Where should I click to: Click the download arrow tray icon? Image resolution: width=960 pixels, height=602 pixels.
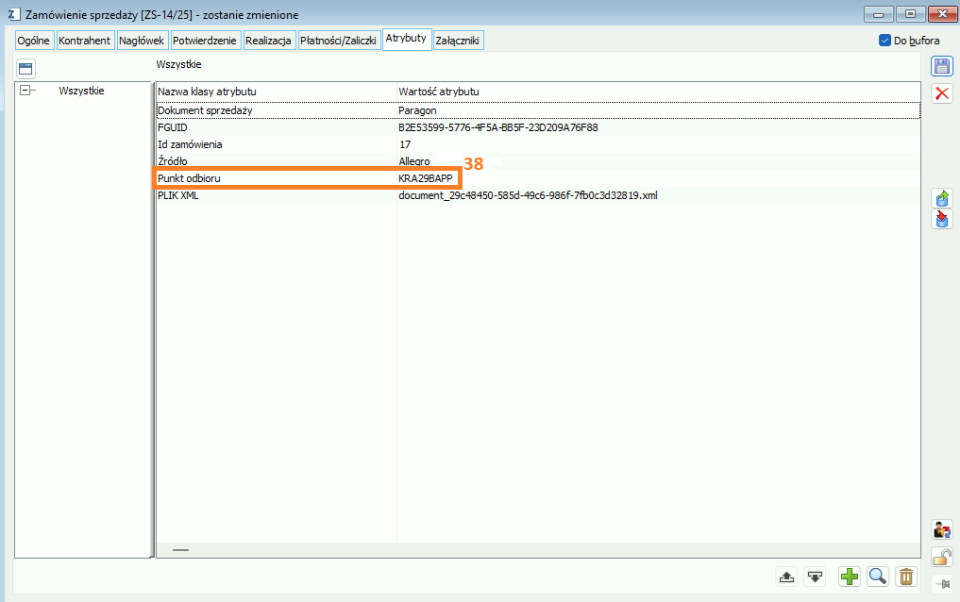pyautogui.click(x=815, y=577)
